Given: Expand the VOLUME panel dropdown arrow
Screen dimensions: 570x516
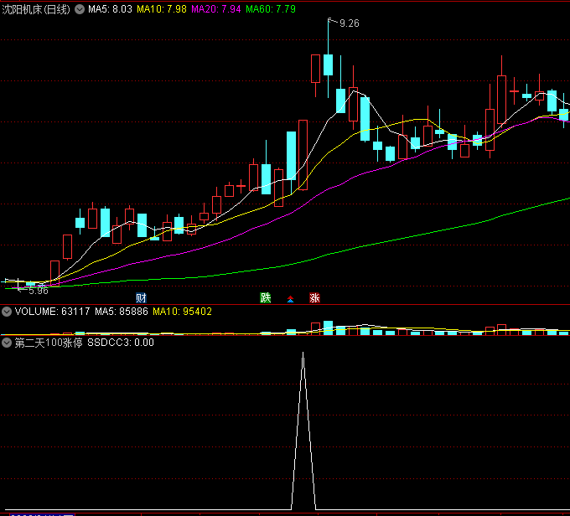Looking at the screenshot, I should click(x=7, y=312).
